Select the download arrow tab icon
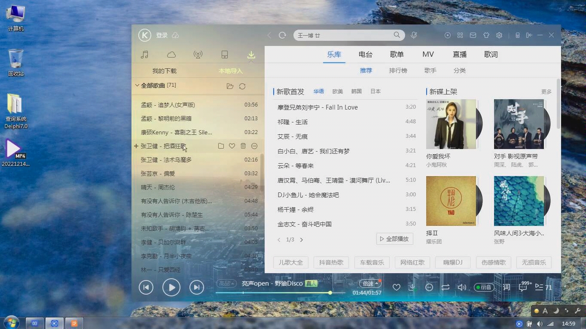Image resolution: width=586 pixels, height=329 pixels. [x=251, y=55]
